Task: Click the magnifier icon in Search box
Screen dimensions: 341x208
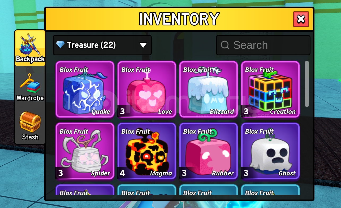Action: 225,45
